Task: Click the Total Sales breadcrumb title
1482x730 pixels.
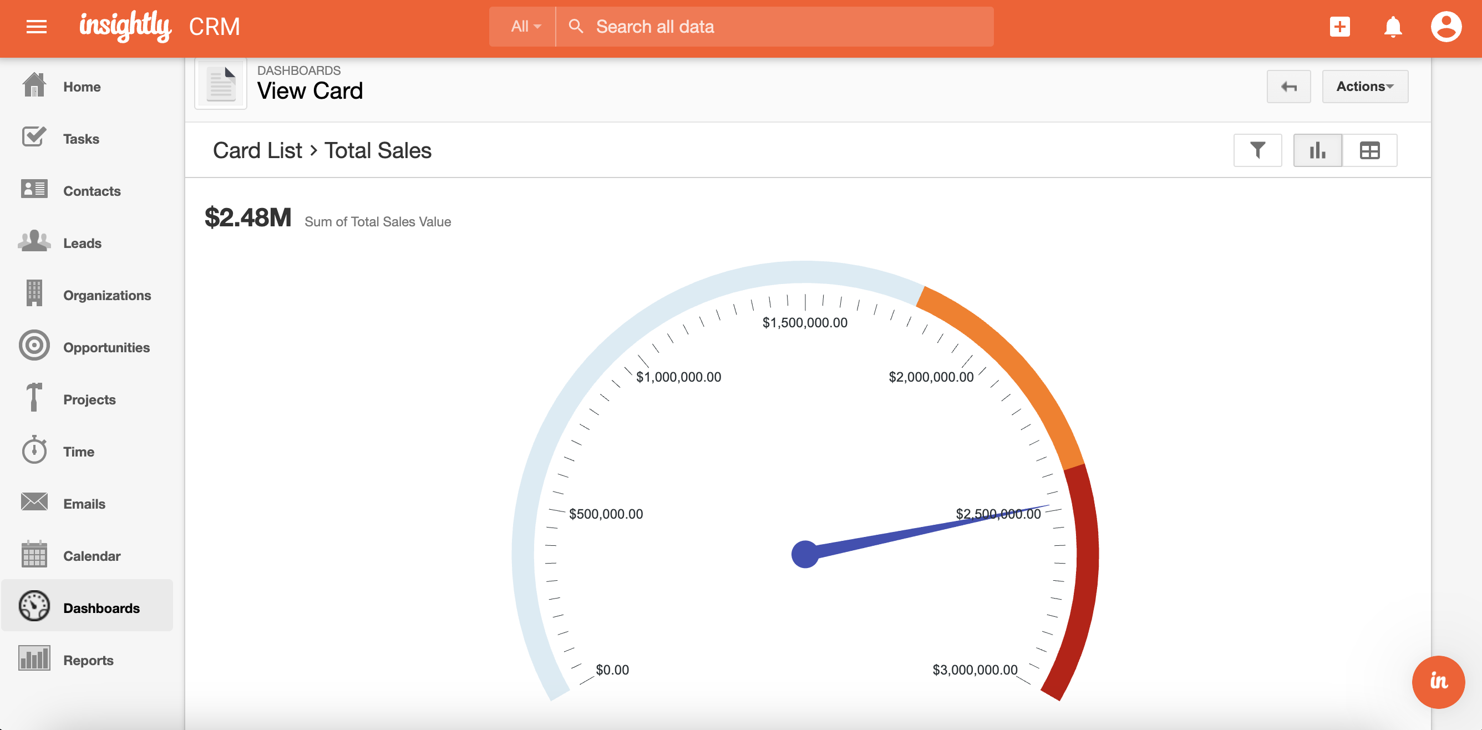Action: (378, 151)
